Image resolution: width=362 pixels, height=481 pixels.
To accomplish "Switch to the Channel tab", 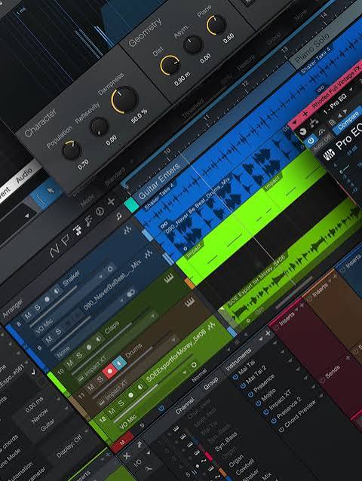I will click(x=185, y=406).
